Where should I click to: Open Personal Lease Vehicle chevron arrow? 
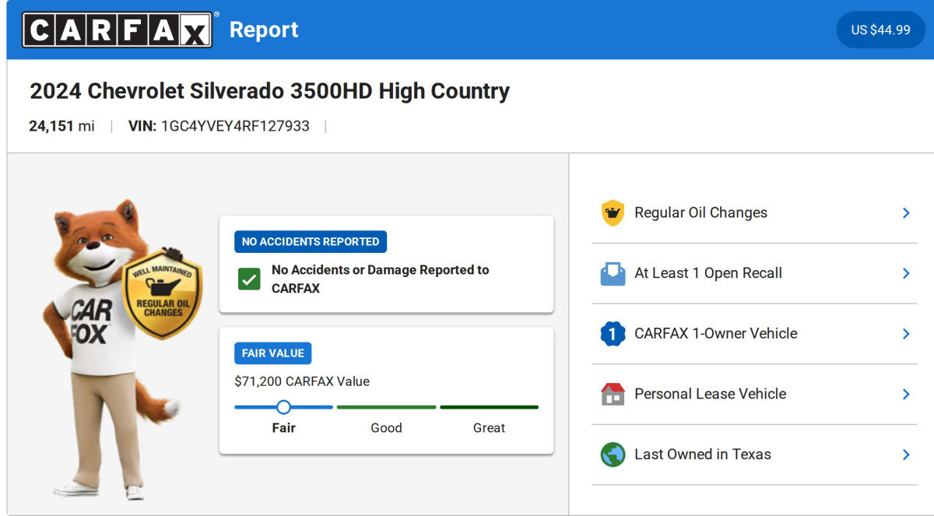point(906,394)
